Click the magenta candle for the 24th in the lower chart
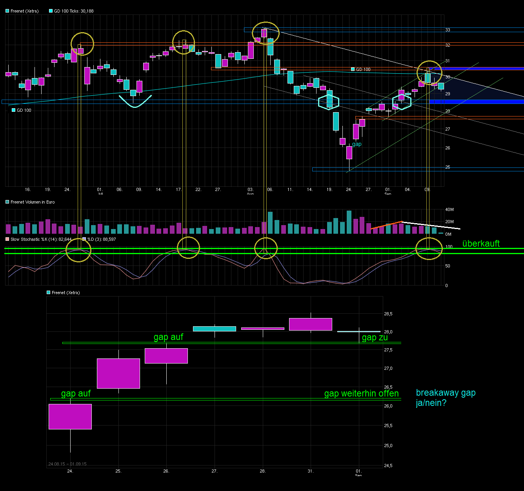The width and height of the screenshot is (524, 491). tap(70, 416)
